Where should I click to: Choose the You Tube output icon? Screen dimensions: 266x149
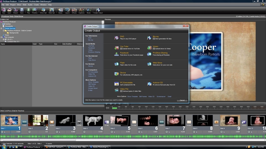click(116, 48)
